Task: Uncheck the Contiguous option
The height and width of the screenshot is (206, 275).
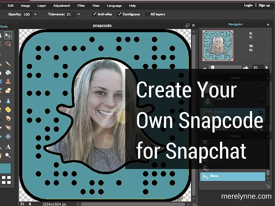Action: (x=120, y=14)
